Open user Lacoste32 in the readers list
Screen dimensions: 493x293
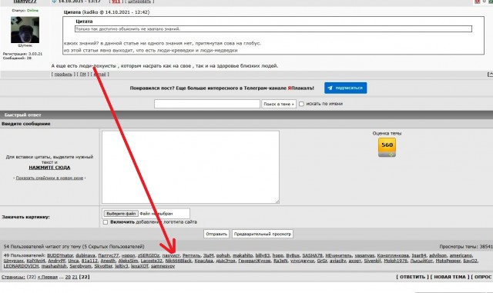point(152,261)
